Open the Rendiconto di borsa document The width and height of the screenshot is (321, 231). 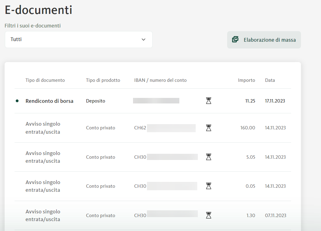pyautogui.click(x=49, y=101)
